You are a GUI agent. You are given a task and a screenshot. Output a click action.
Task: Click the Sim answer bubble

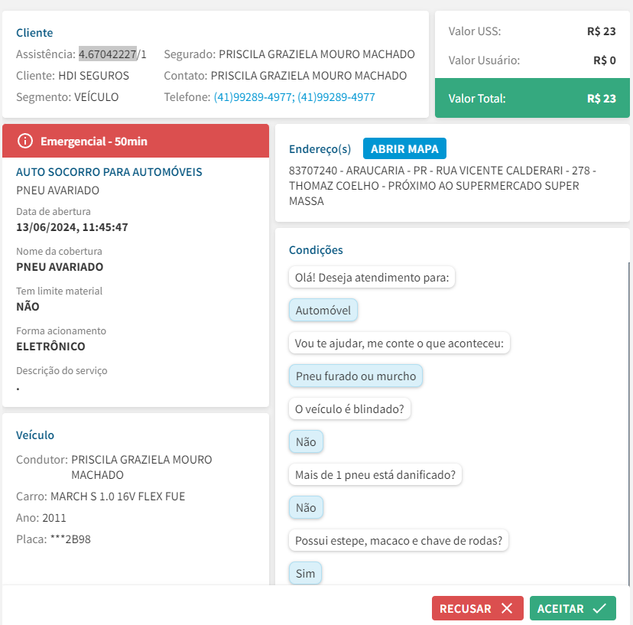pyautogui.click(x=305, y=573)
